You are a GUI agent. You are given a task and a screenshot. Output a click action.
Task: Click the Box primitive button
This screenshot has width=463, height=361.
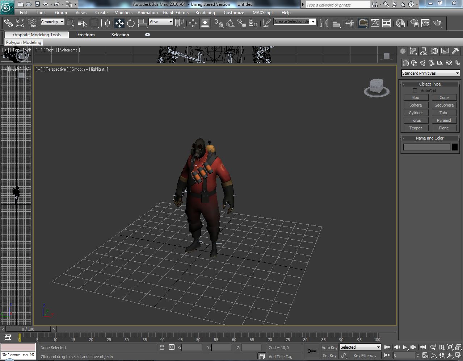click(416, 97)
